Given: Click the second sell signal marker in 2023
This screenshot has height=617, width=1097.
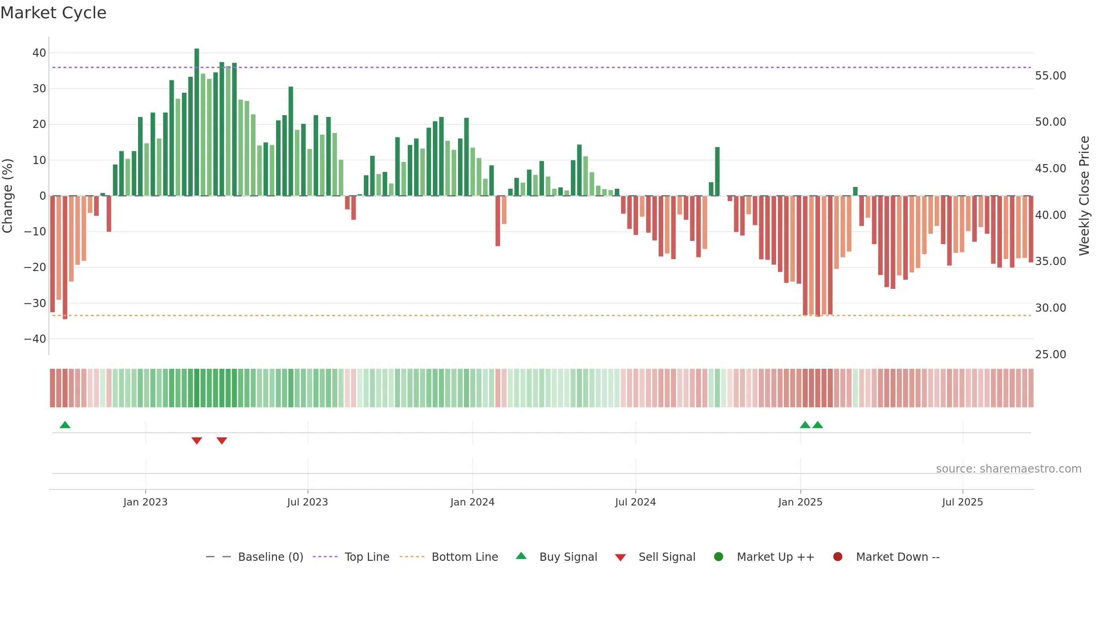Looking at the screenshot, I should click(222, 441).
